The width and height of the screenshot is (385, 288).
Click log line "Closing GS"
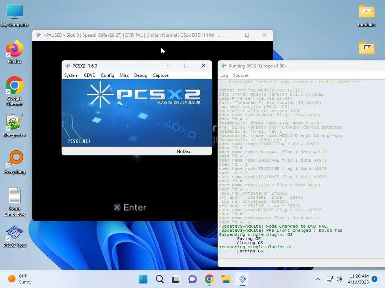pyautogui.click(x=250, y=243)
